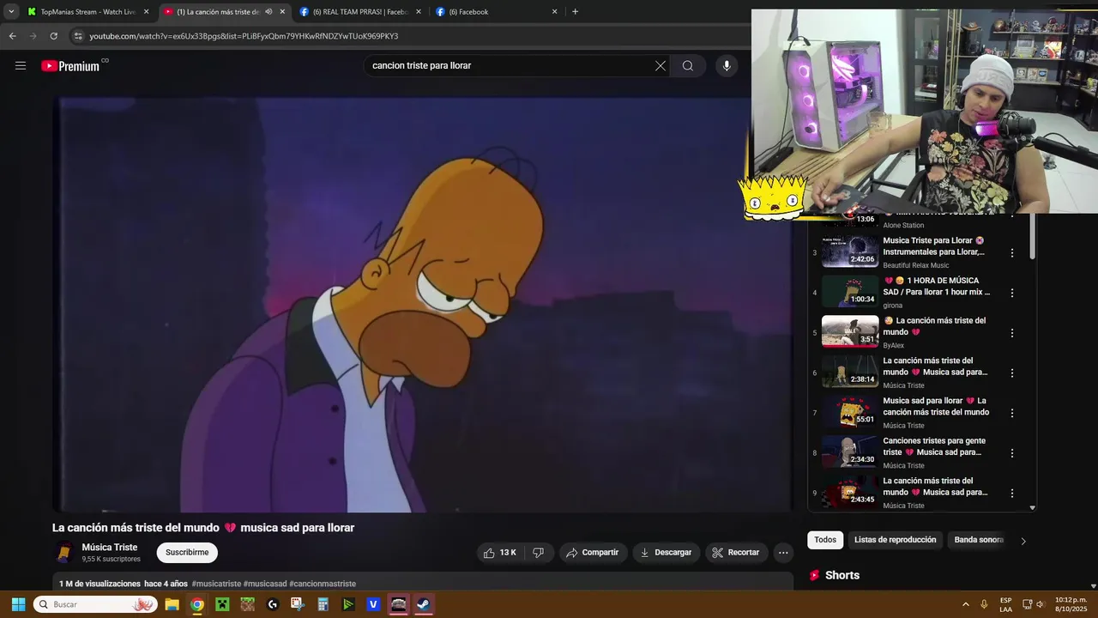Open options for Musica Triste para Llorar instrumentales
Viewport: 1098px width, 618px height.
(1012, 253)
